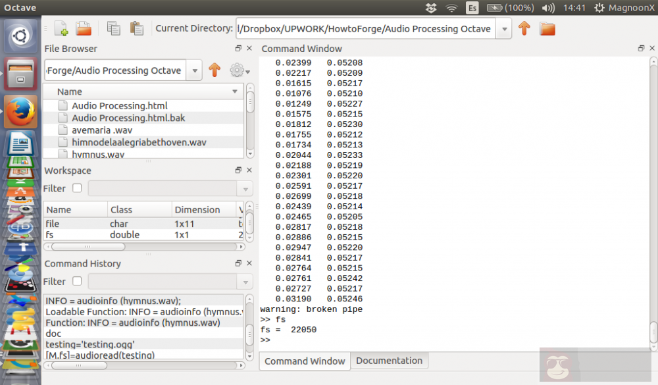Image resolution: width=658 pixels, height=385 pixels.
Task: Click the Open File folder icon
Action: pyautogui.click(x=83, y=28)
